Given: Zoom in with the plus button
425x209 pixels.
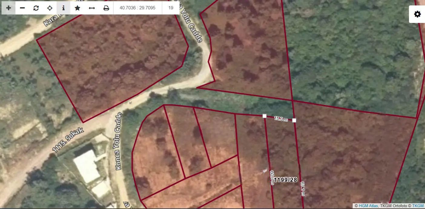Looking at the screenshot, I should click(8, 8).
